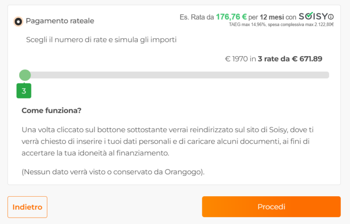Click the green 176,76 € rate amount

[231, 17]
